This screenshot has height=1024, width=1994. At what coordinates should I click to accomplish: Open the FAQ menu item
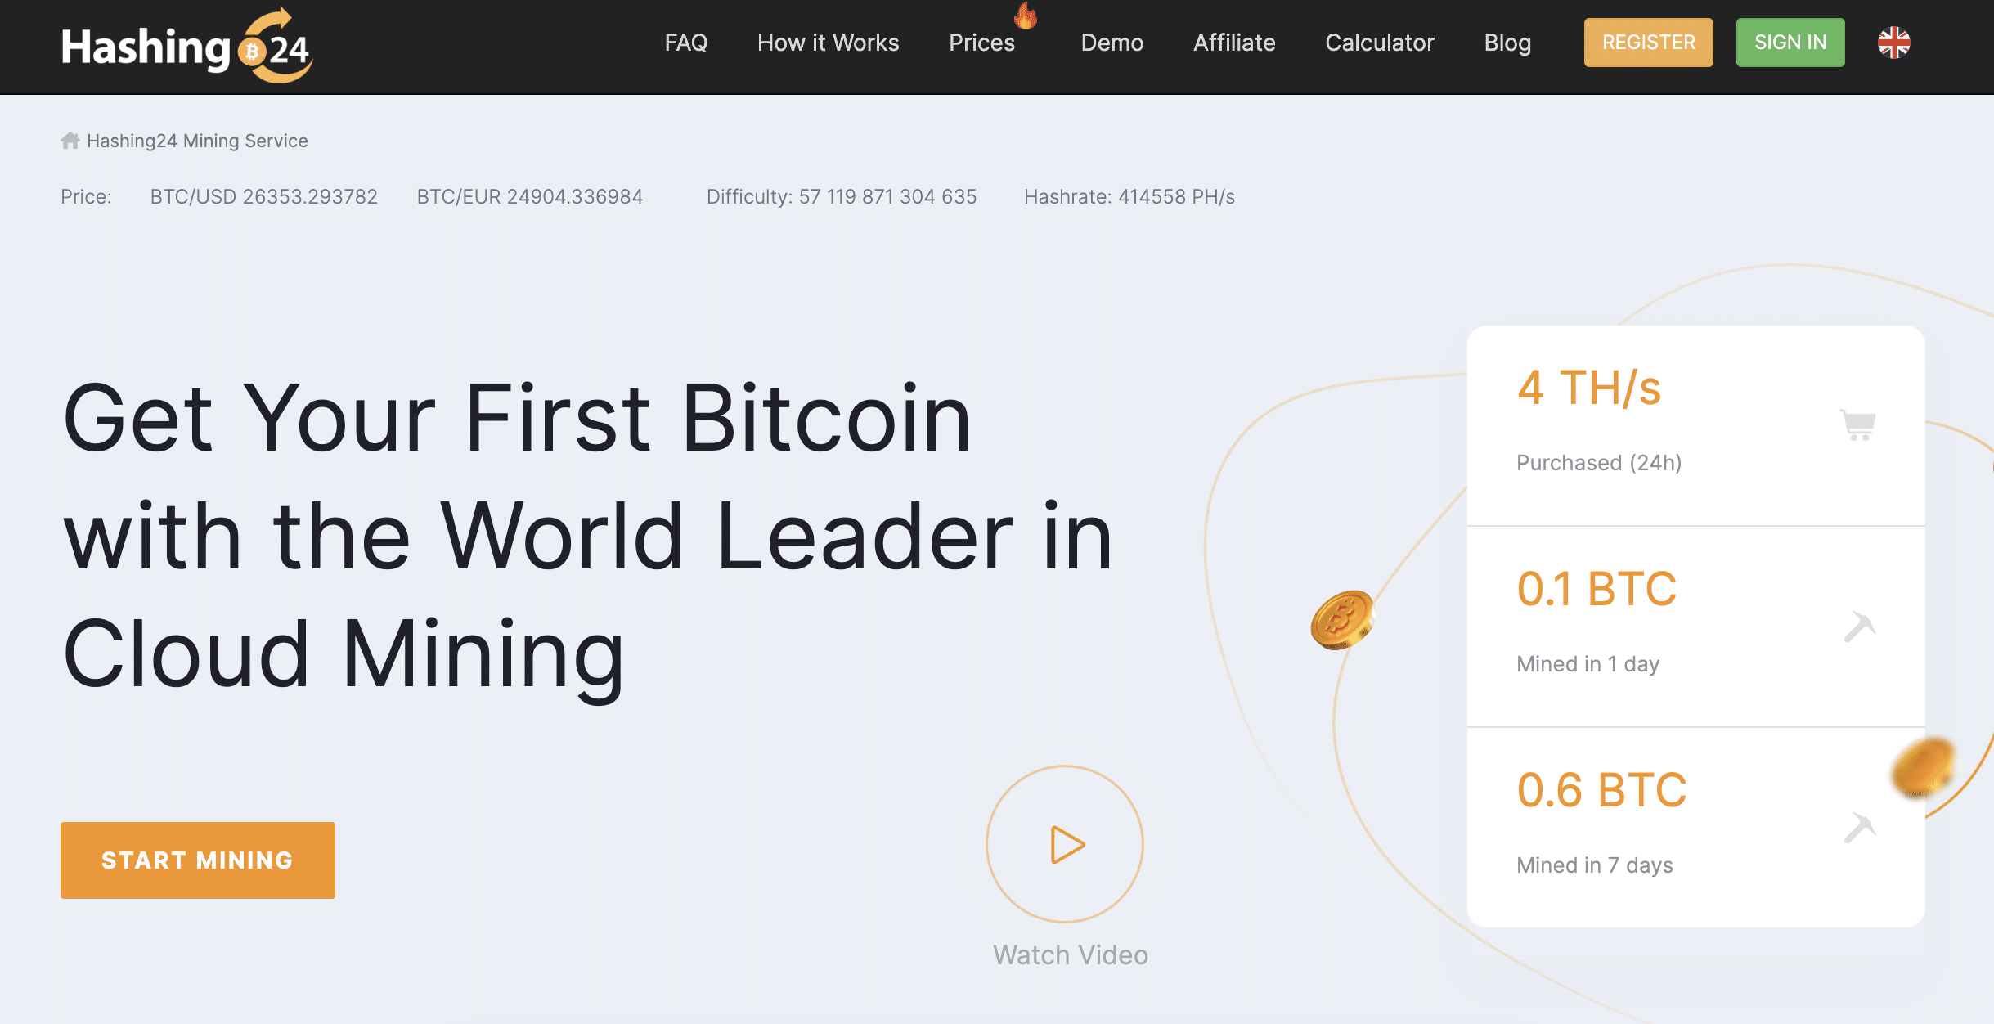pos(685,42)
